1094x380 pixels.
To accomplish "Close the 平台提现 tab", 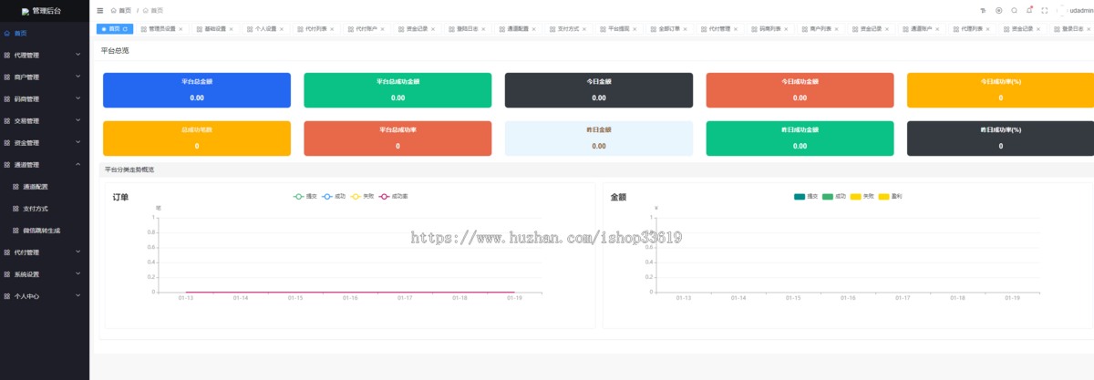I will 635,29.
